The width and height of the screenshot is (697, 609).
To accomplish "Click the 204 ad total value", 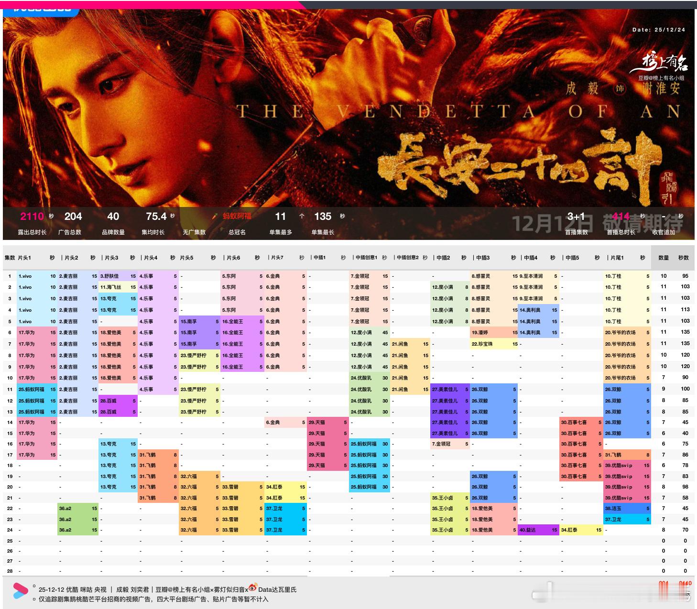I will pyautogui.click(x=73, y=216).
